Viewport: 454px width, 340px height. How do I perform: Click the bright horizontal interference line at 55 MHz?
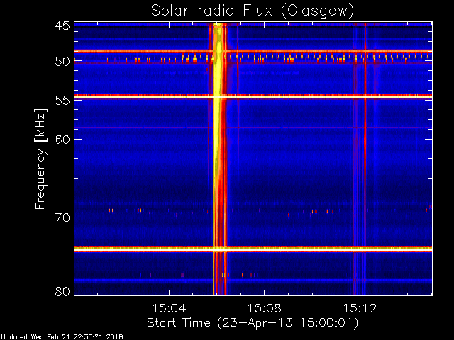[x=253, y=97]
